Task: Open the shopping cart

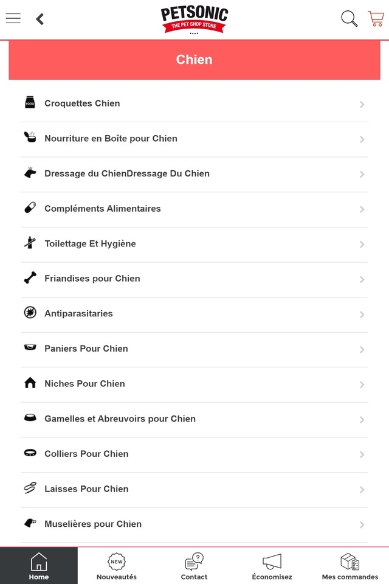Action: 376,19
